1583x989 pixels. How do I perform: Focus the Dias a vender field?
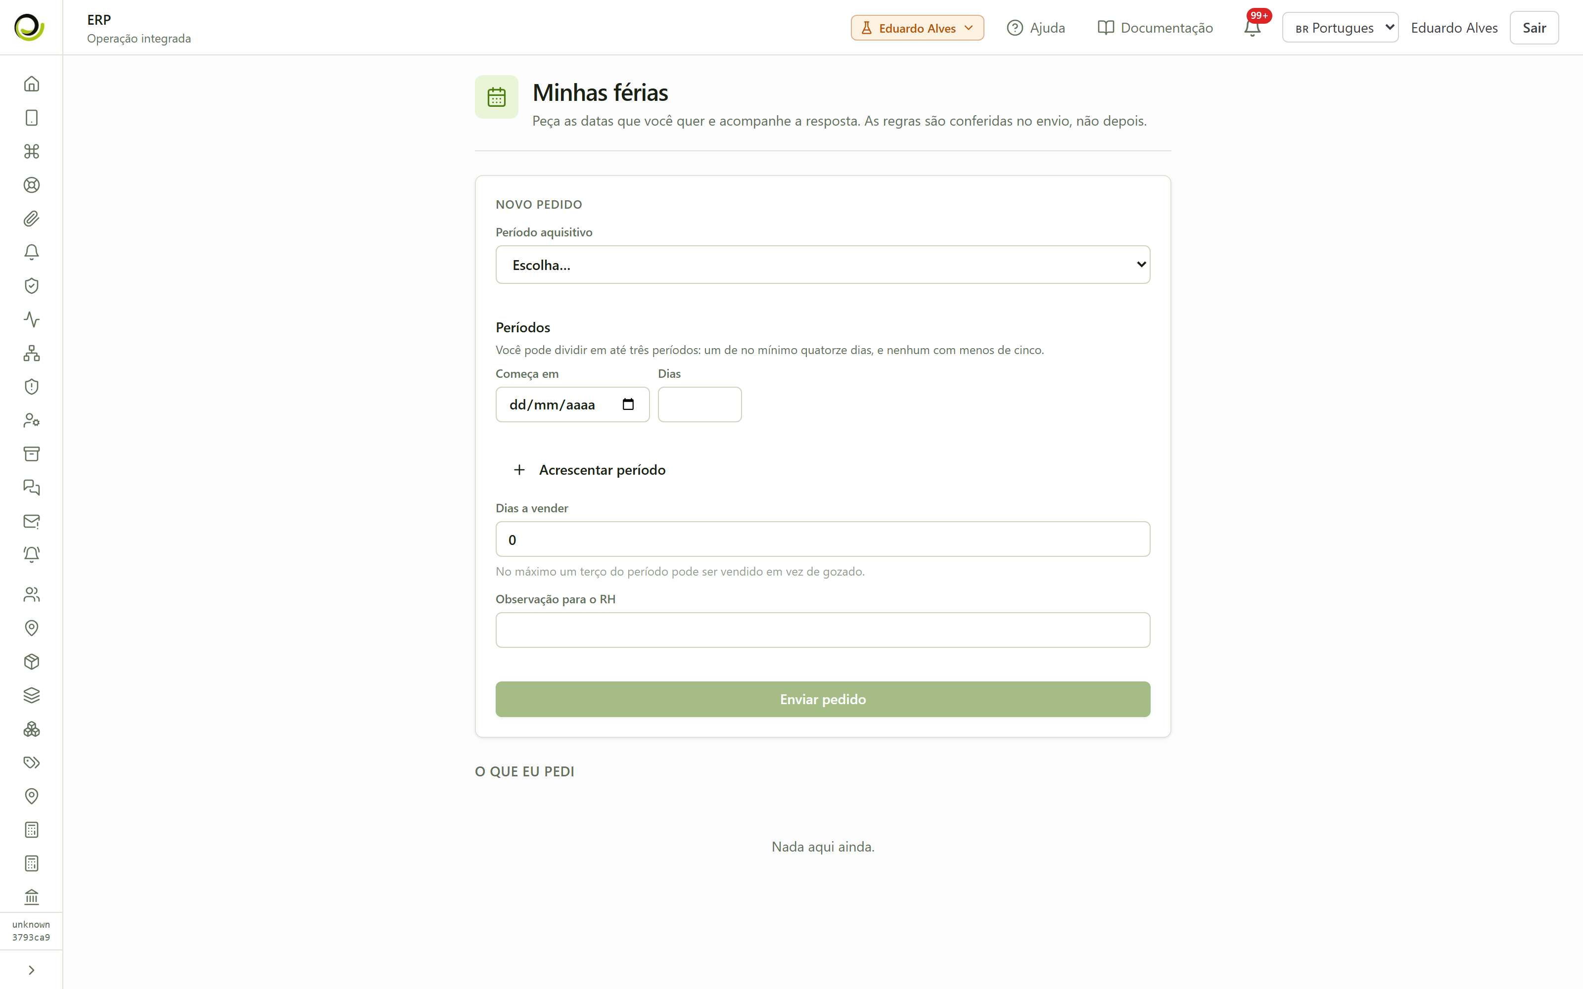822,539
